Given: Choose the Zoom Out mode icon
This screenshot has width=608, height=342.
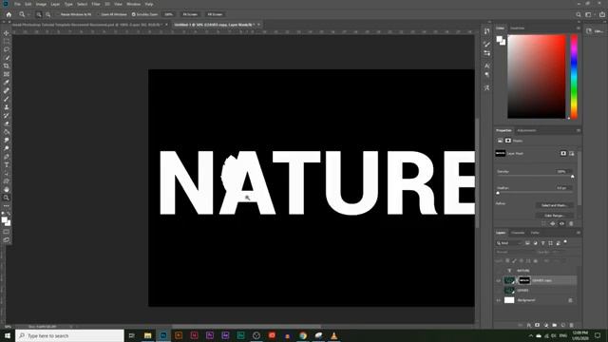Looking at the screenshot, I should [x=48, y=14].
